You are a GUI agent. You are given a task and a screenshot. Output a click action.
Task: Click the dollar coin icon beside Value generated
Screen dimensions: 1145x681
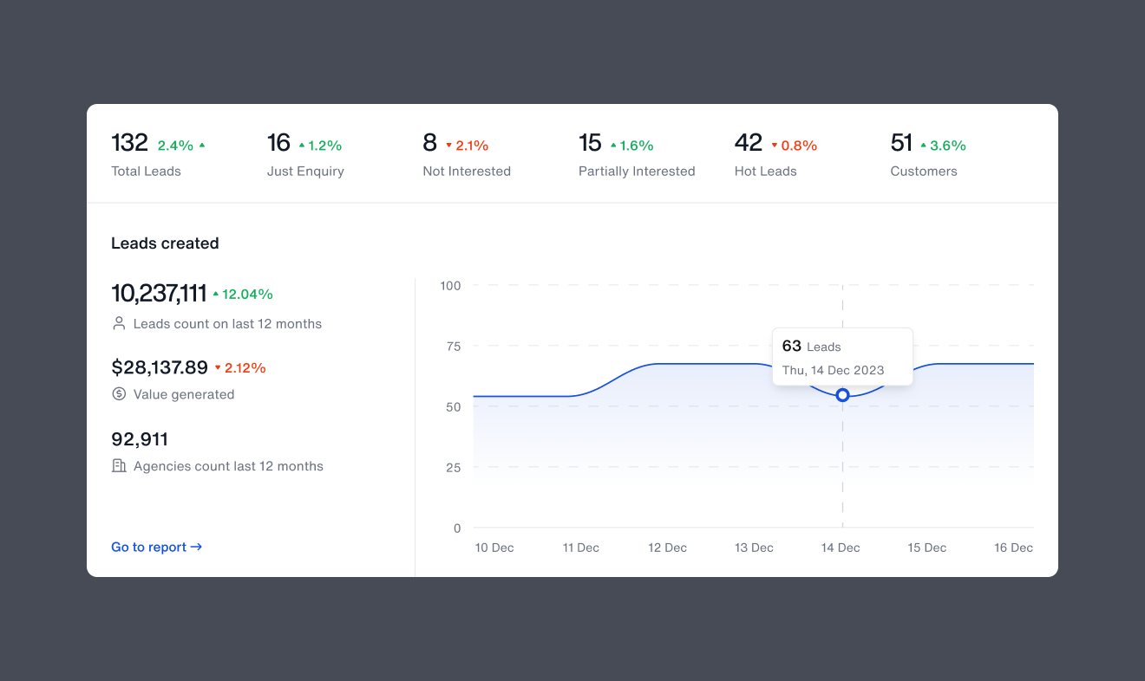119,394
